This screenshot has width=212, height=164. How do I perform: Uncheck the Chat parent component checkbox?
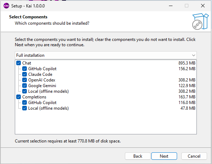19,63
